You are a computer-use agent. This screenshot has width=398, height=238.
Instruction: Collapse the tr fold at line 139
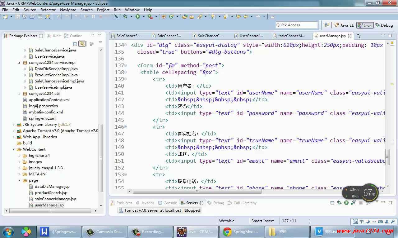click(x=126, y=79)
